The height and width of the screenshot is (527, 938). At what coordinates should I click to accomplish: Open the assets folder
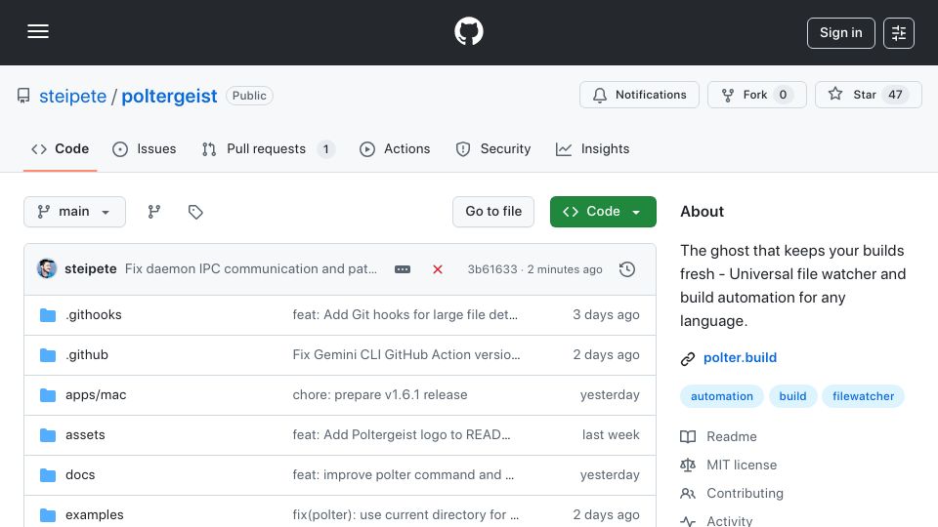85,435
